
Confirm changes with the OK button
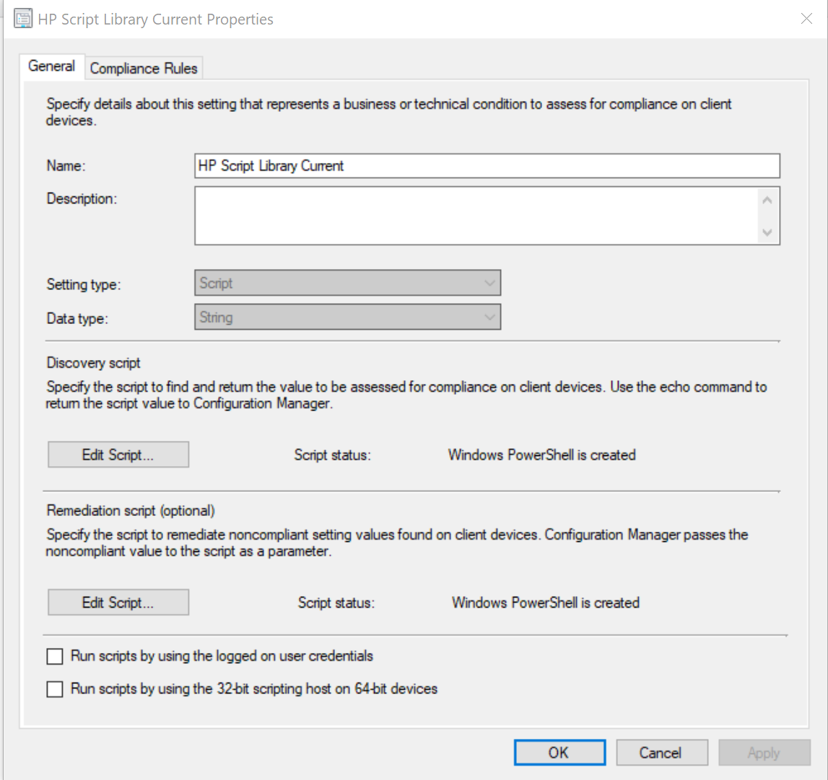coord(559,752)
